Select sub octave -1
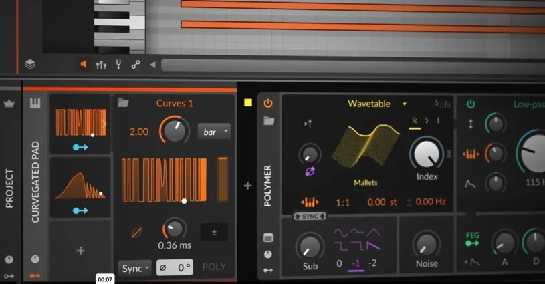 356,263
